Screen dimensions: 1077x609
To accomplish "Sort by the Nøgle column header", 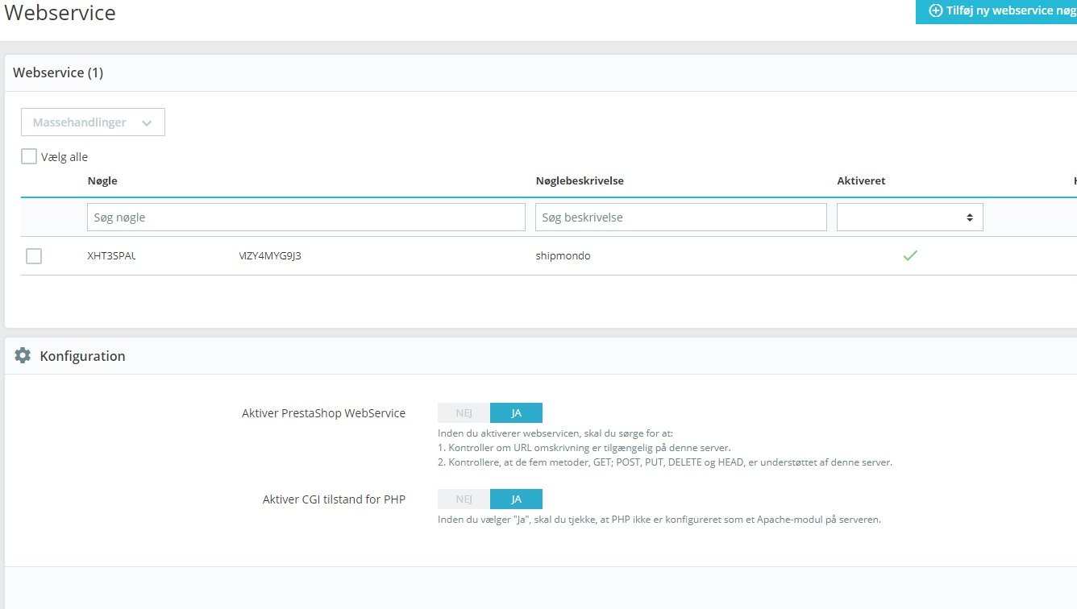I will click(x=102, y=180).
